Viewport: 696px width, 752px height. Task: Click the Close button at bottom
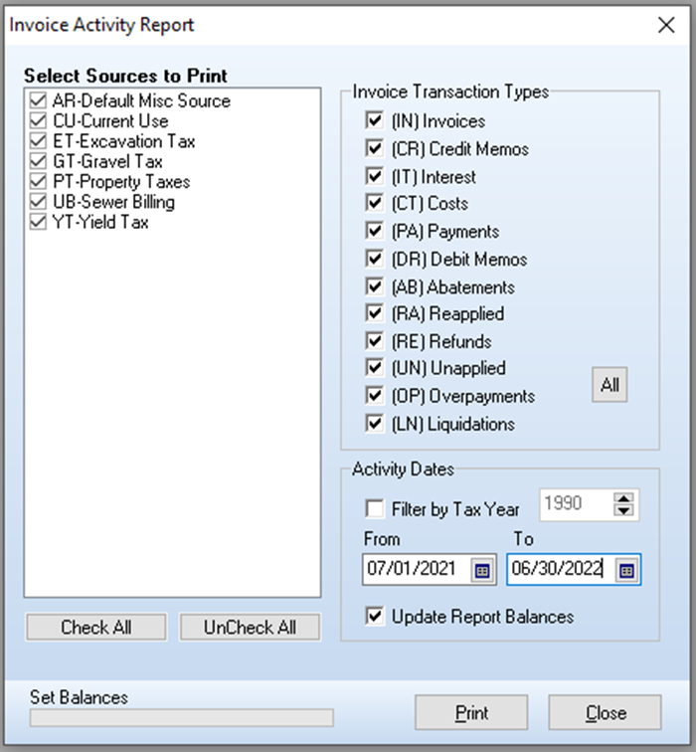pos(606,712)
